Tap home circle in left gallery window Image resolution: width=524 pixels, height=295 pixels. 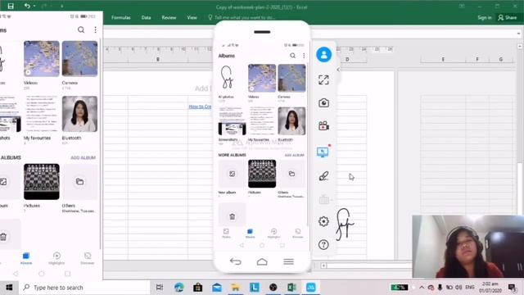pyautogui.click(x=42, y=274)
